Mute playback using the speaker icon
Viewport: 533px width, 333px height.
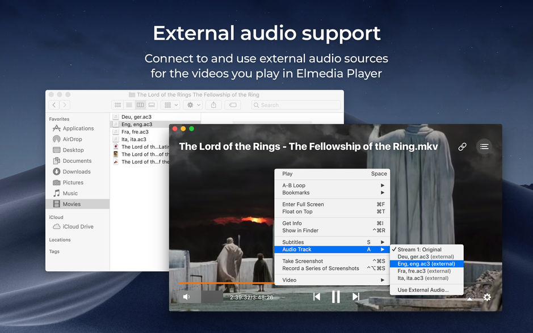[x=188, y=296]
